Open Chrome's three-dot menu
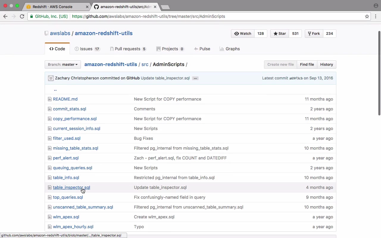The image size is (381, 238). [x=376, y=16]
